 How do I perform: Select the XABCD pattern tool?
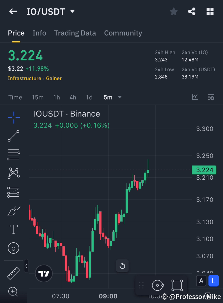tap(13, 173)
